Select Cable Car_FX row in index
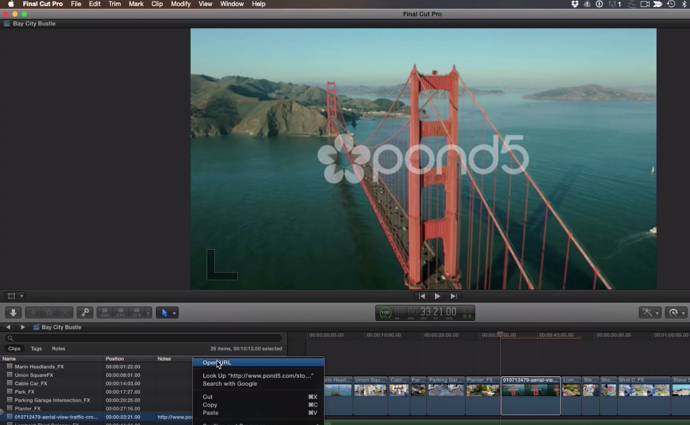 pos(96,383)
